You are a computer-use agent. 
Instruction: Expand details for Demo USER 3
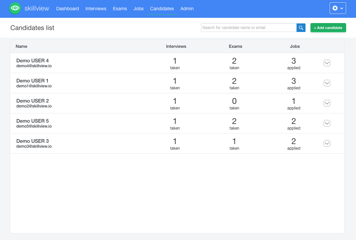pos(327,143)
